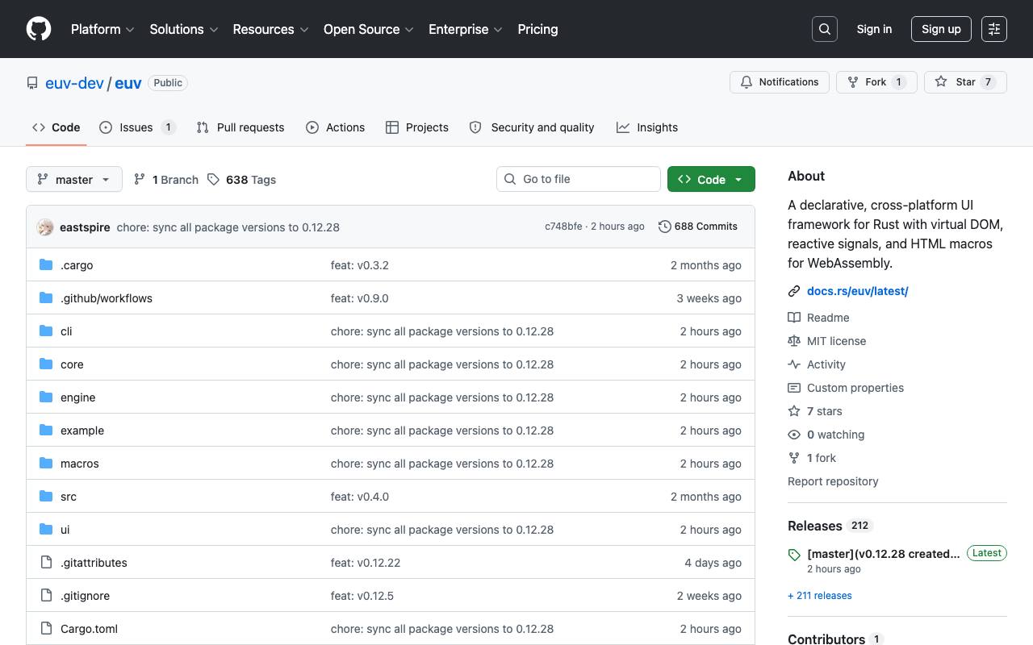This screenshot has height=645, width=1033.
Task: Click the src folder icon
Action: pos(46,497)
